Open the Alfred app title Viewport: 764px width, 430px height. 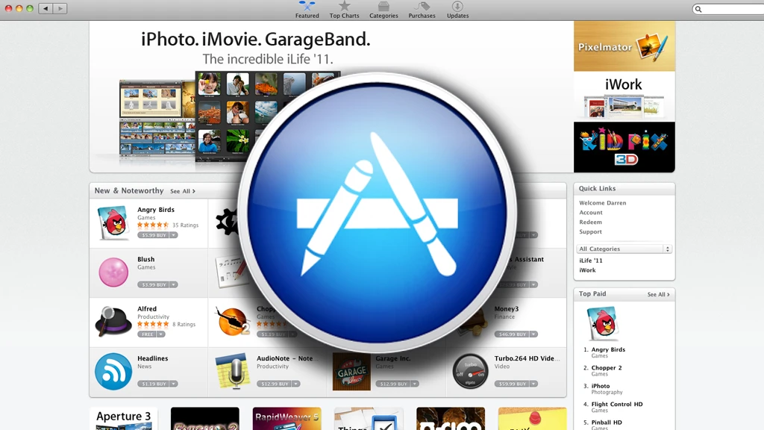coord(147,309)
